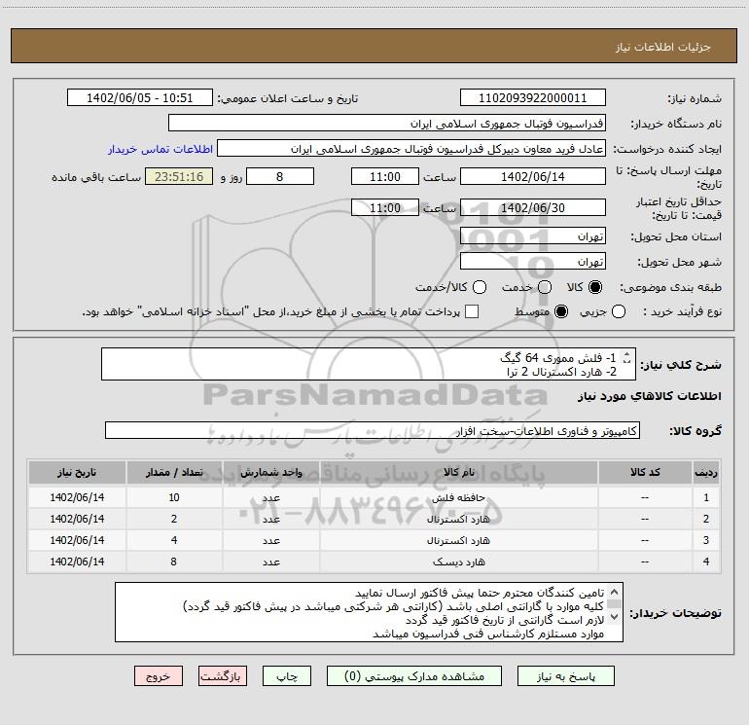The width and height of the screenshot is (749, 725).
Task: Click the announcement date field 1402/06/05 - 10:51
Action: click(139, 98)
